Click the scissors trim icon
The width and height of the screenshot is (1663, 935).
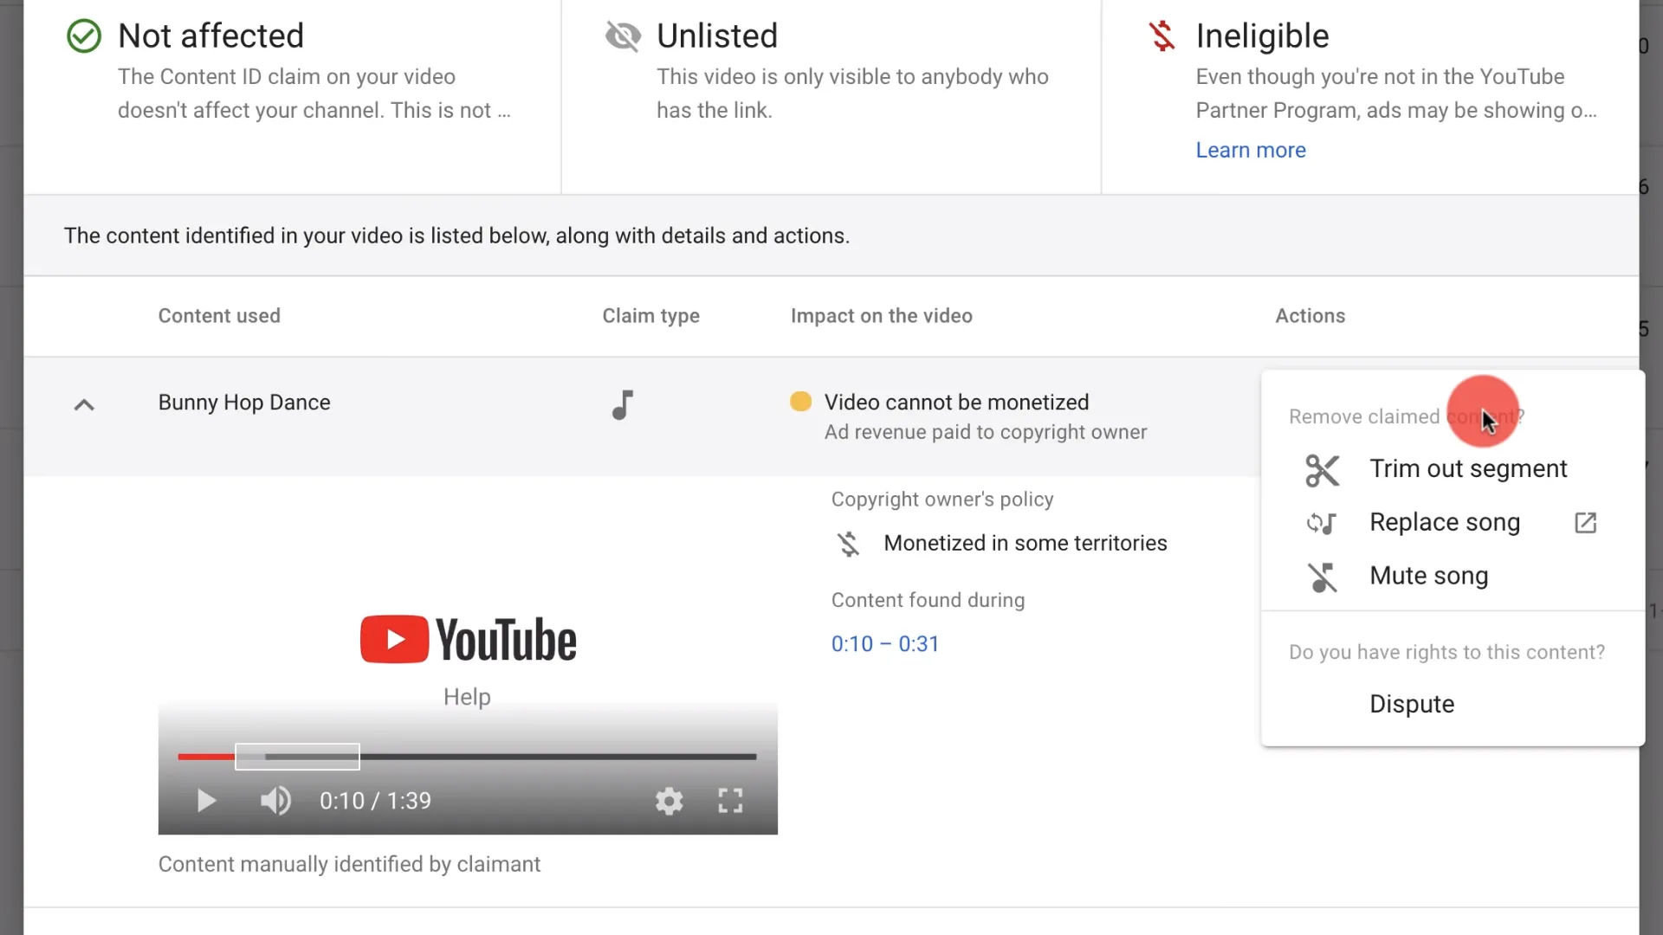coord(1322,470)
